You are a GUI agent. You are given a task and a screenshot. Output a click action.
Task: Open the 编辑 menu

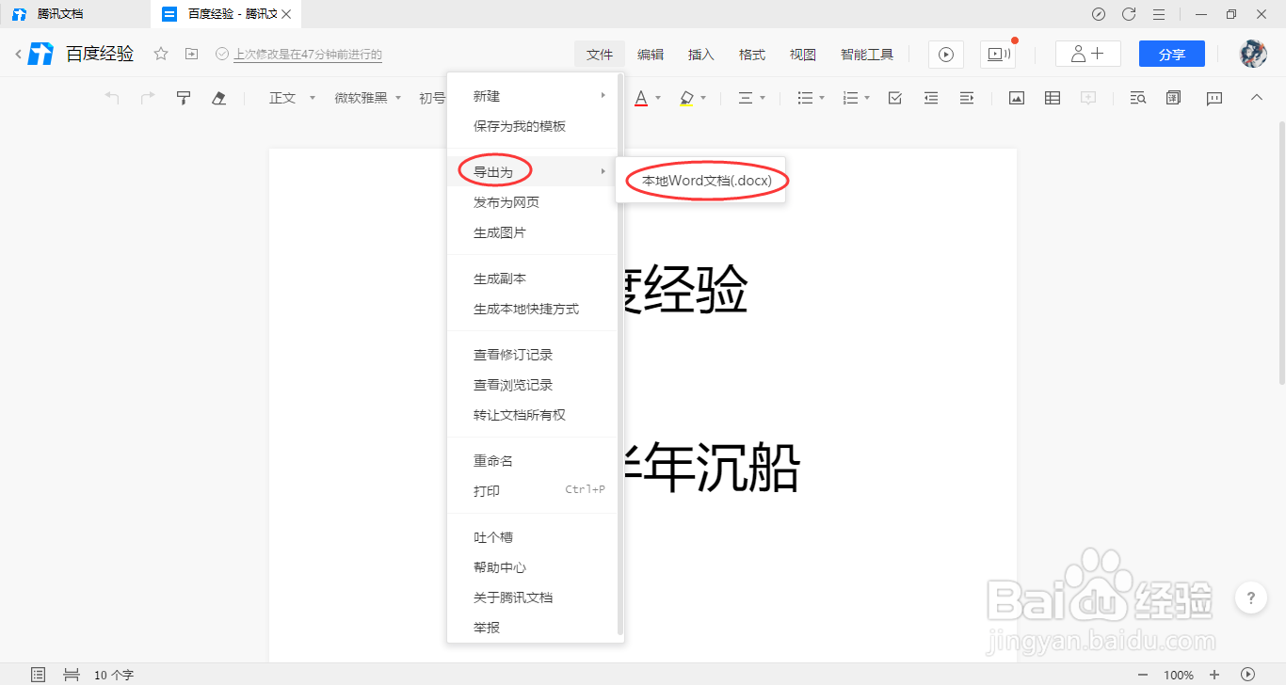click(651, 55)
